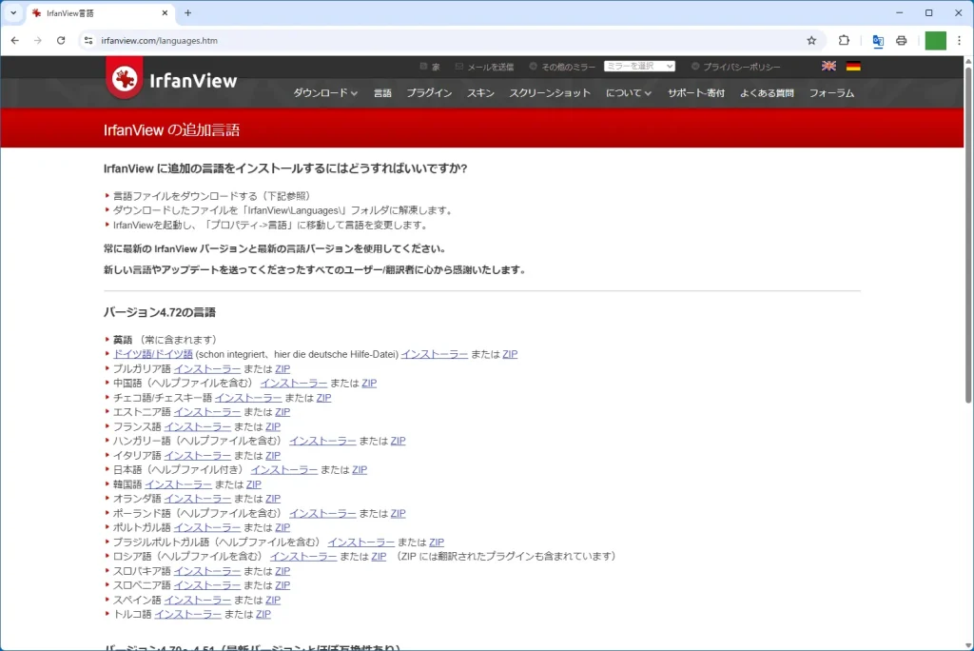The height and width of the screenshot is (651, 974).
Task: Click the address bar URL irfanview.com/languages.htm
Action: point(159,40)
